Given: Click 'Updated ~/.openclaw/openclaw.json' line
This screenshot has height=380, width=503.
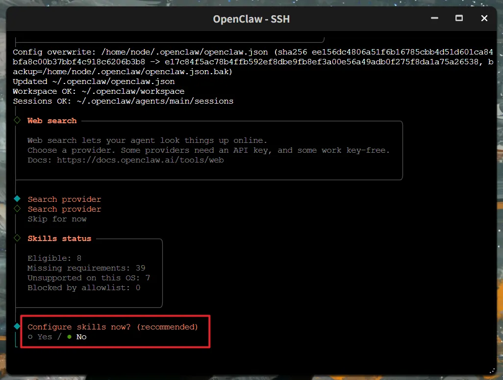Looking at the screenshot, I should coord(94,81).
